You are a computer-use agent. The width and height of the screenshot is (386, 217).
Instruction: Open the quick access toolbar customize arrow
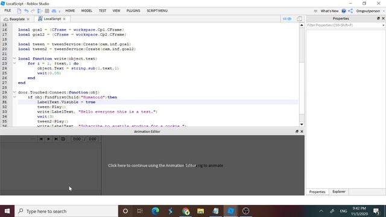(x=59, y=11)
